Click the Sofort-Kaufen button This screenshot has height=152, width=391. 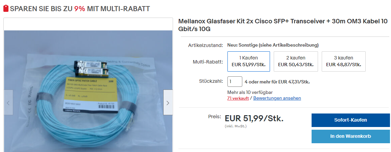click(x=350, y=120)
